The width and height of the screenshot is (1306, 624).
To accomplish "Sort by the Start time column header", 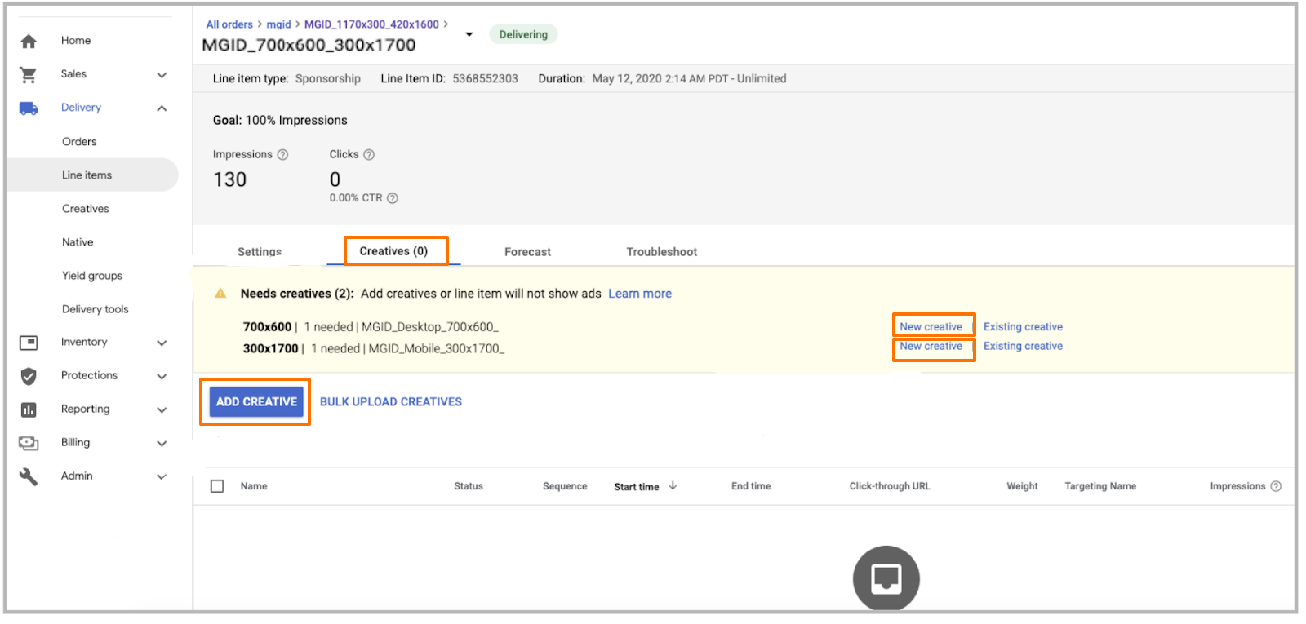I will pos(637,487).
